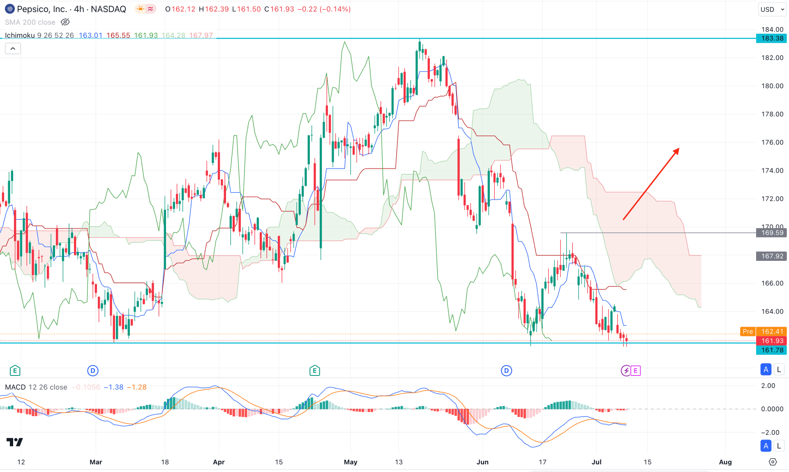Click the Jul label on time axis
Image resolution: width=789 pixels, height=472 pixels.
(596, 462)
